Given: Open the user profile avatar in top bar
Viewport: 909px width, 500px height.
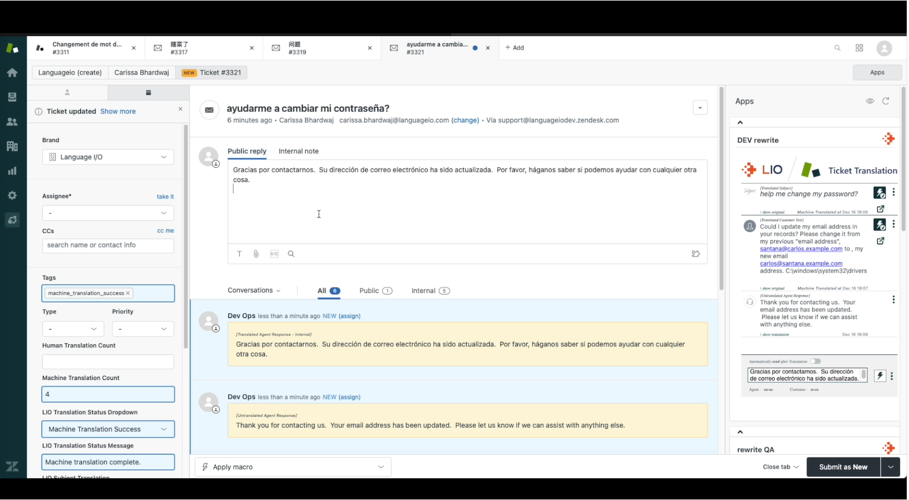Looking at the screenshot, I should click(884, 49).
